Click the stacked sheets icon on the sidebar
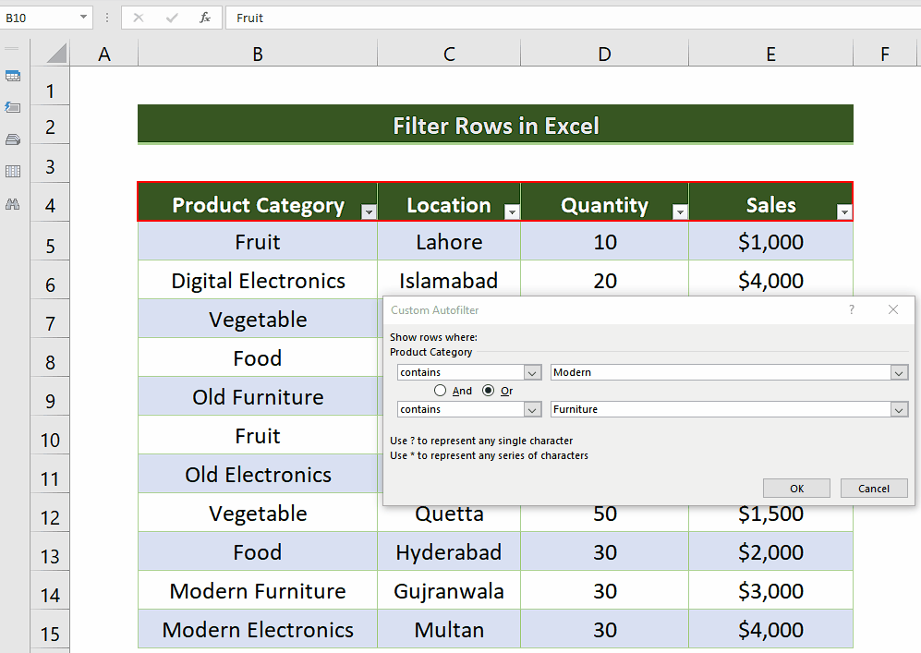The width and height of the screenshot is (921, 653). click(13, 139)
